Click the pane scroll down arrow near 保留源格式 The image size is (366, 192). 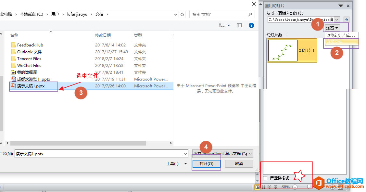tap(257, 181)
